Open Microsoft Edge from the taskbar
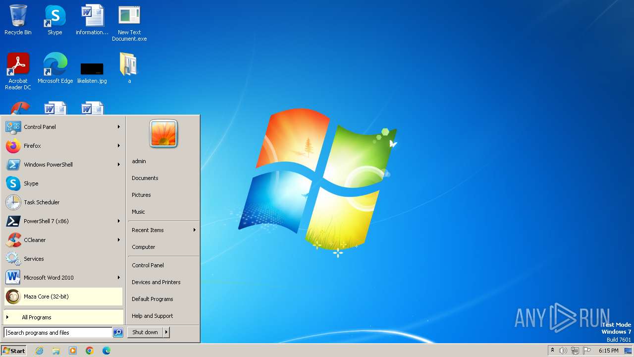The width and height of the screenshot is (634, 357). pyautogui.click(x=106, y=351)
